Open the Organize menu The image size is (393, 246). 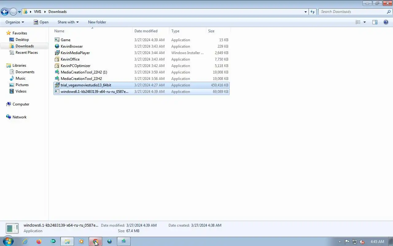tap(15, 22)
